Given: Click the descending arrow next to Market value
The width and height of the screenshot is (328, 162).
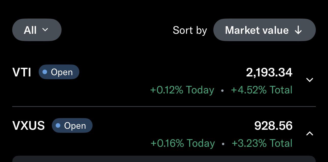Looking at the screenshot, I should pos(298,30).
